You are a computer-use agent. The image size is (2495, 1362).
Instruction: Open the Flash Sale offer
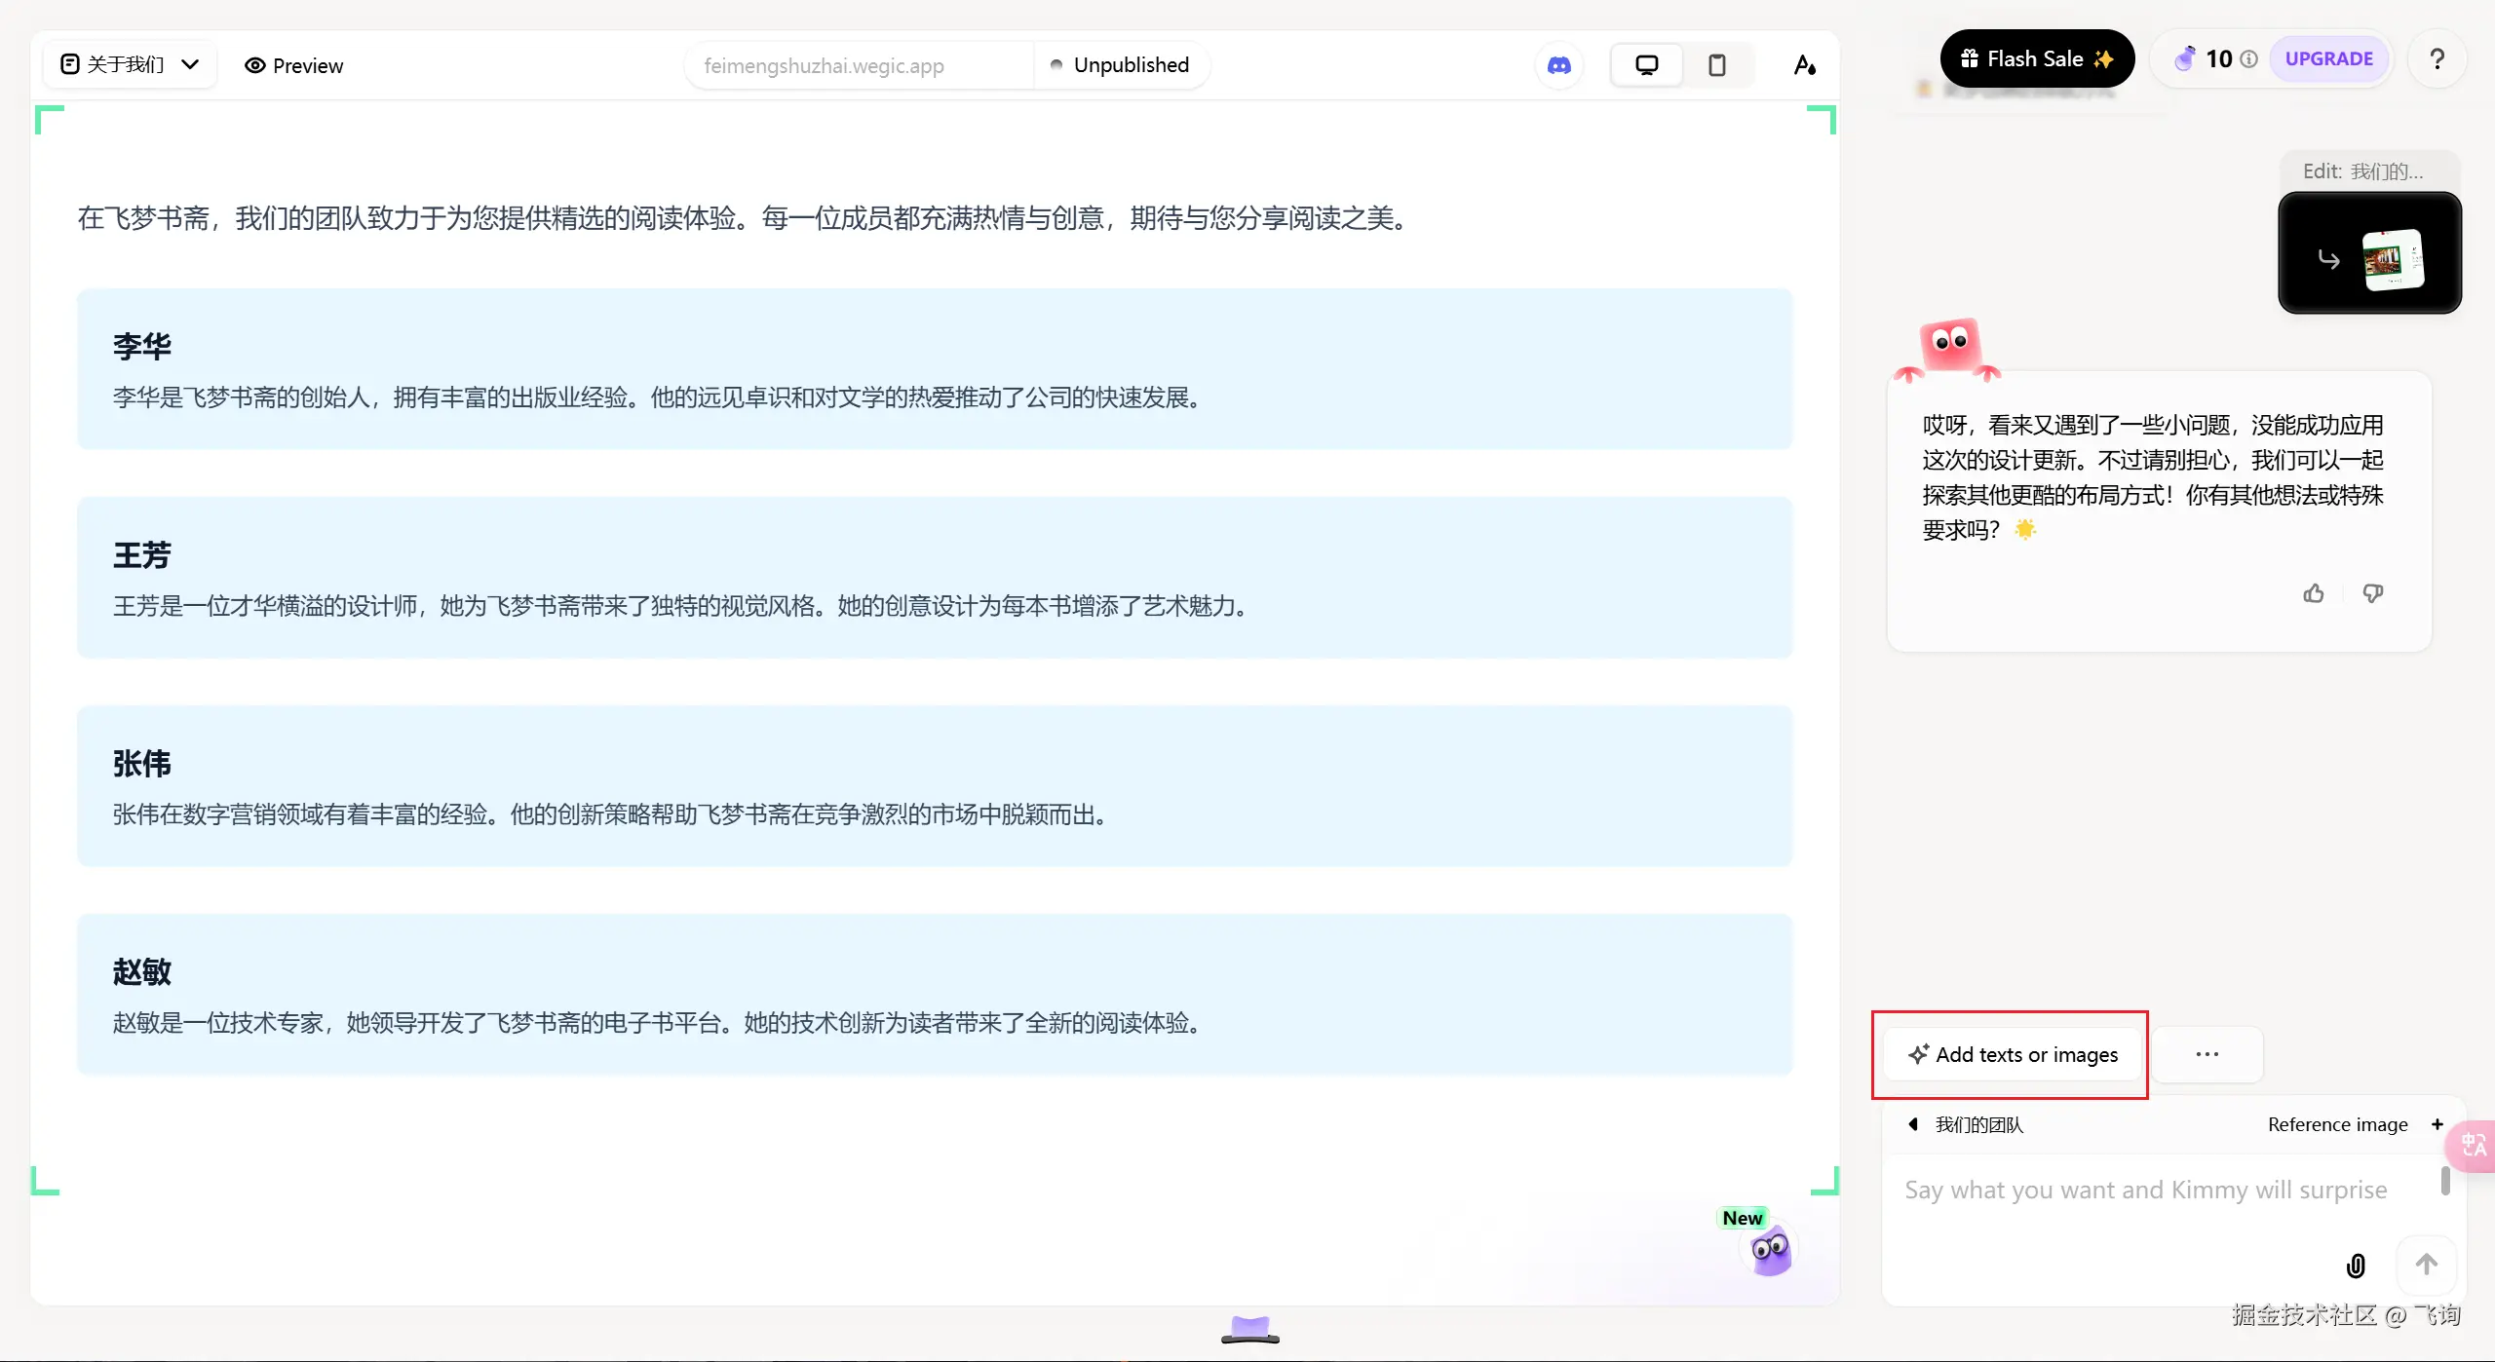(2037, 58)
